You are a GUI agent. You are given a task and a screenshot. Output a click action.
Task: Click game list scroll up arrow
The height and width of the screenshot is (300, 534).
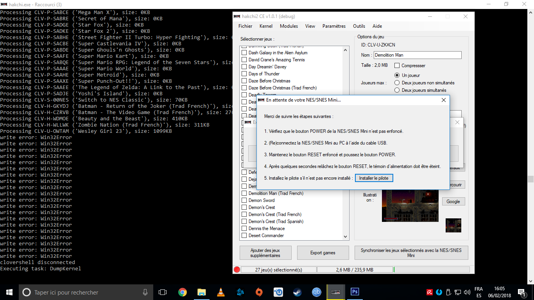[345, 50]
